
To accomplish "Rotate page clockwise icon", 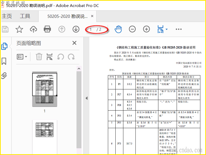I will (71, 57).
